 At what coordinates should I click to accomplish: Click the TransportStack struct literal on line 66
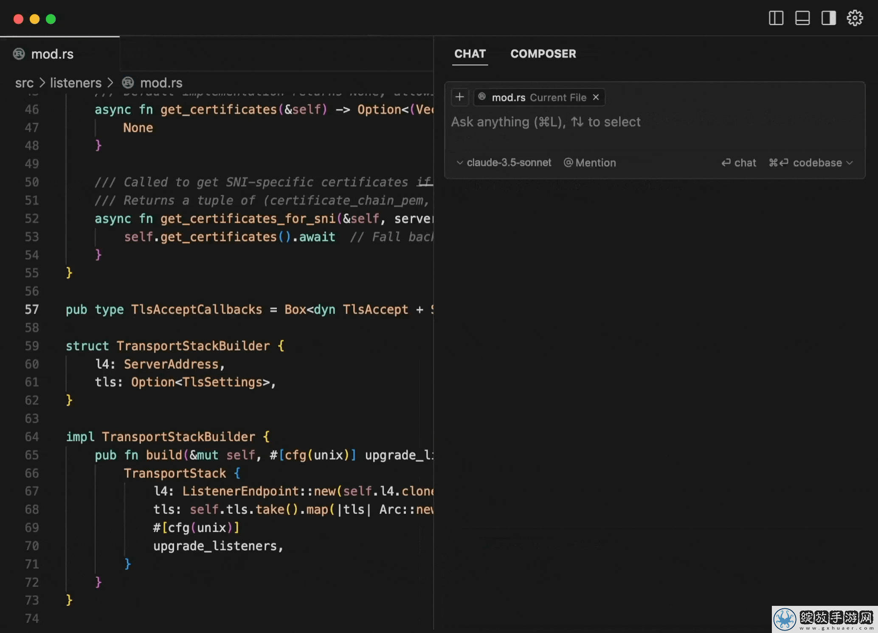(175, 473)
